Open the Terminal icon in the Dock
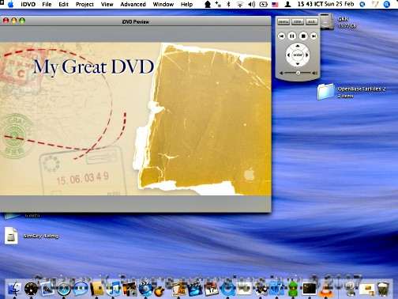 click(x=309, y=289)
